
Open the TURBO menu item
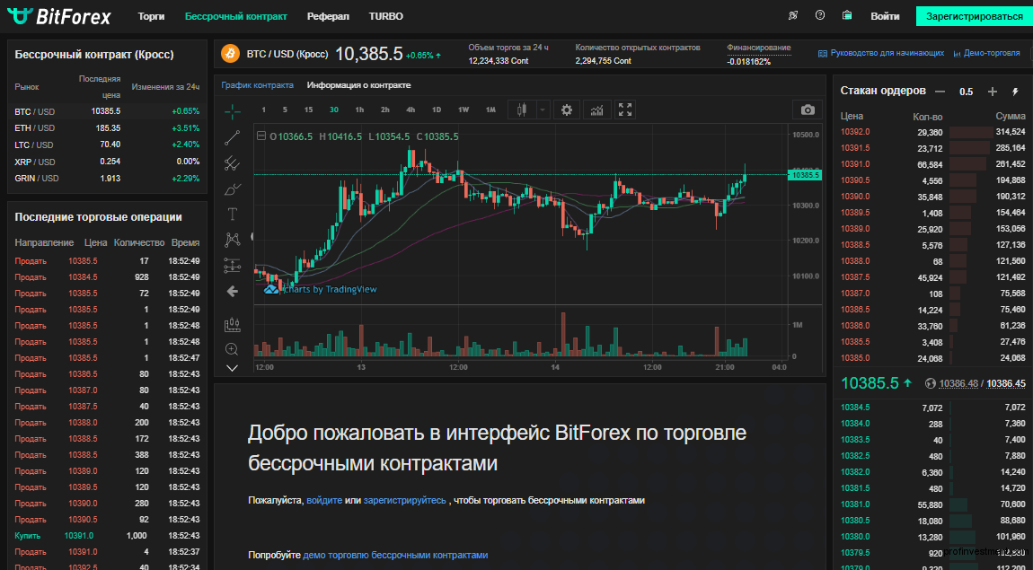[386, 16]
